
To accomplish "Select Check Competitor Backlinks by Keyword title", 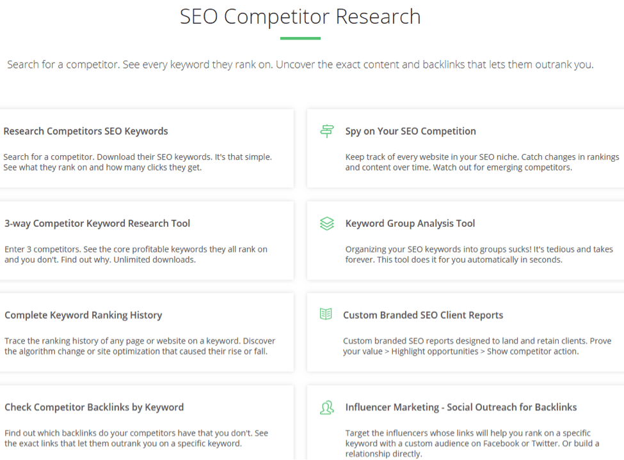I will pos(94,407).
